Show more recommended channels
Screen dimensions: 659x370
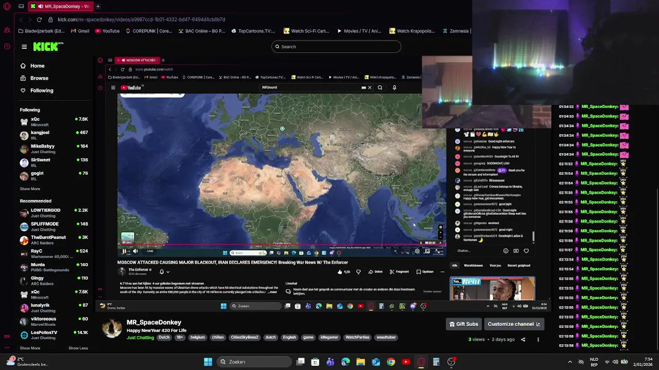(30, 348)
